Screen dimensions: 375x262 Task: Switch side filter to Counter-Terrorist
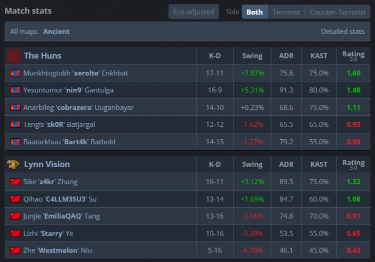click(337, 12)
